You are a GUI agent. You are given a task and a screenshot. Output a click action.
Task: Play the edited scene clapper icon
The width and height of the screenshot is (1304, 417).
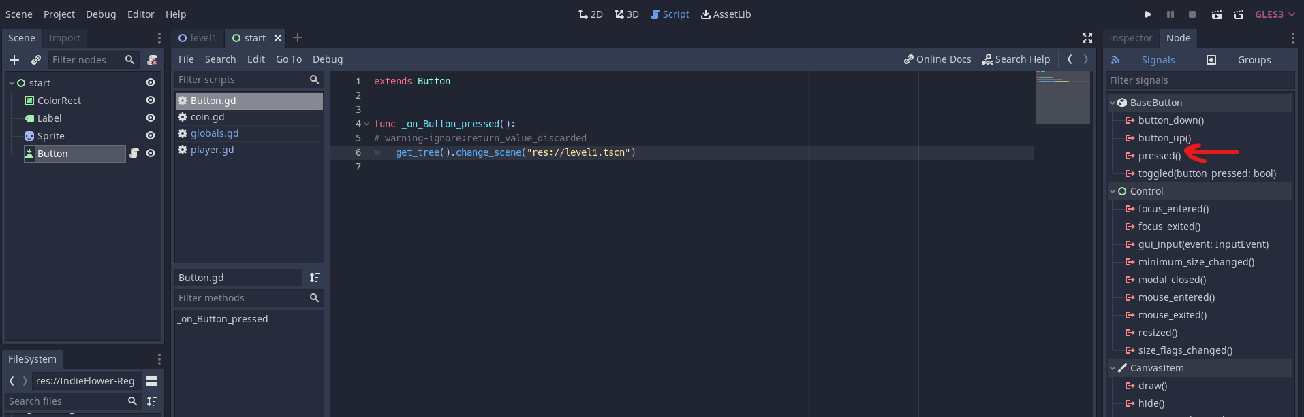[x=1217, y=14]
